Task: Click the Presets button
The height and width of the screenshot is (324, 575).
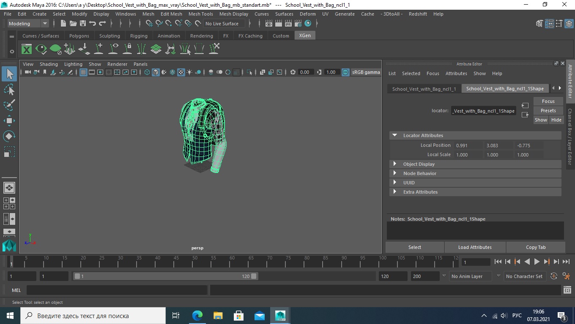Action: click(548, 111)
